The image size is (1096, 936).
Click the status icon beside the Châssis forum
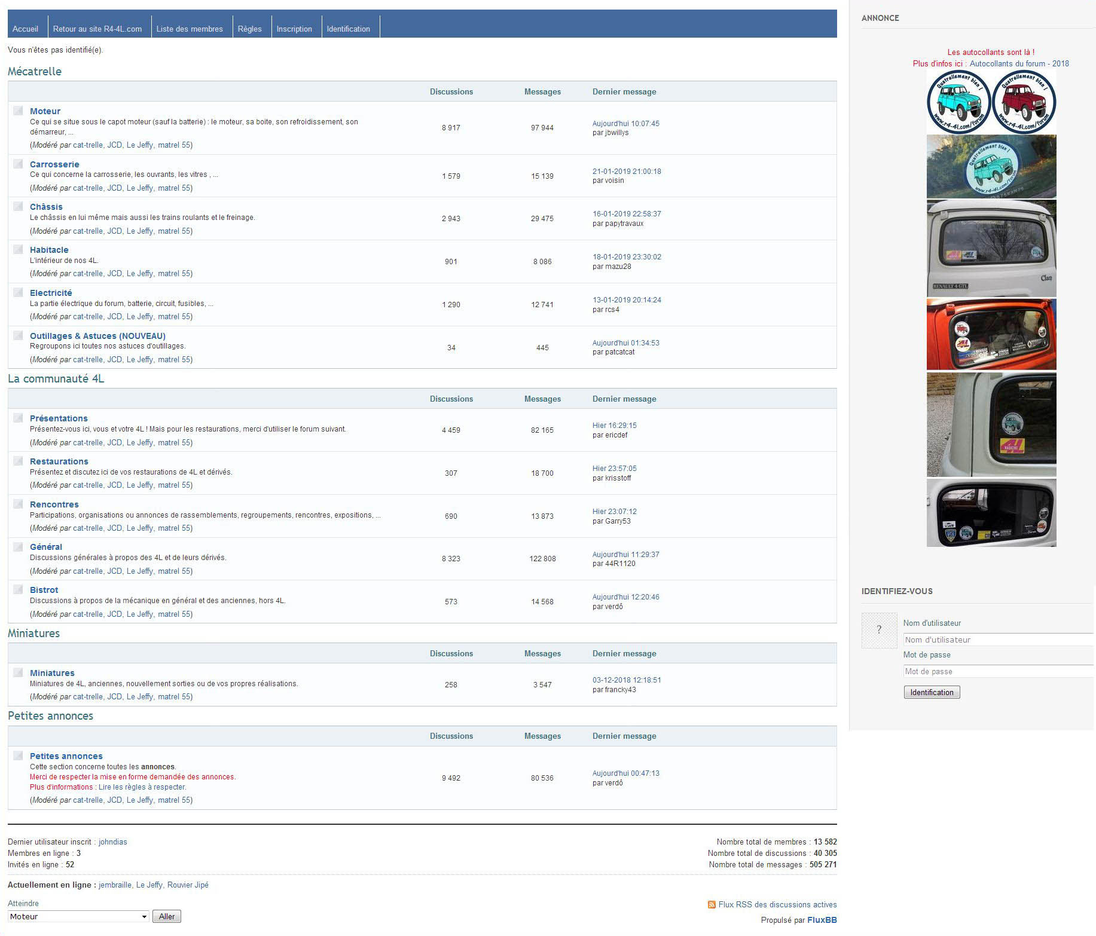(18, 206)
